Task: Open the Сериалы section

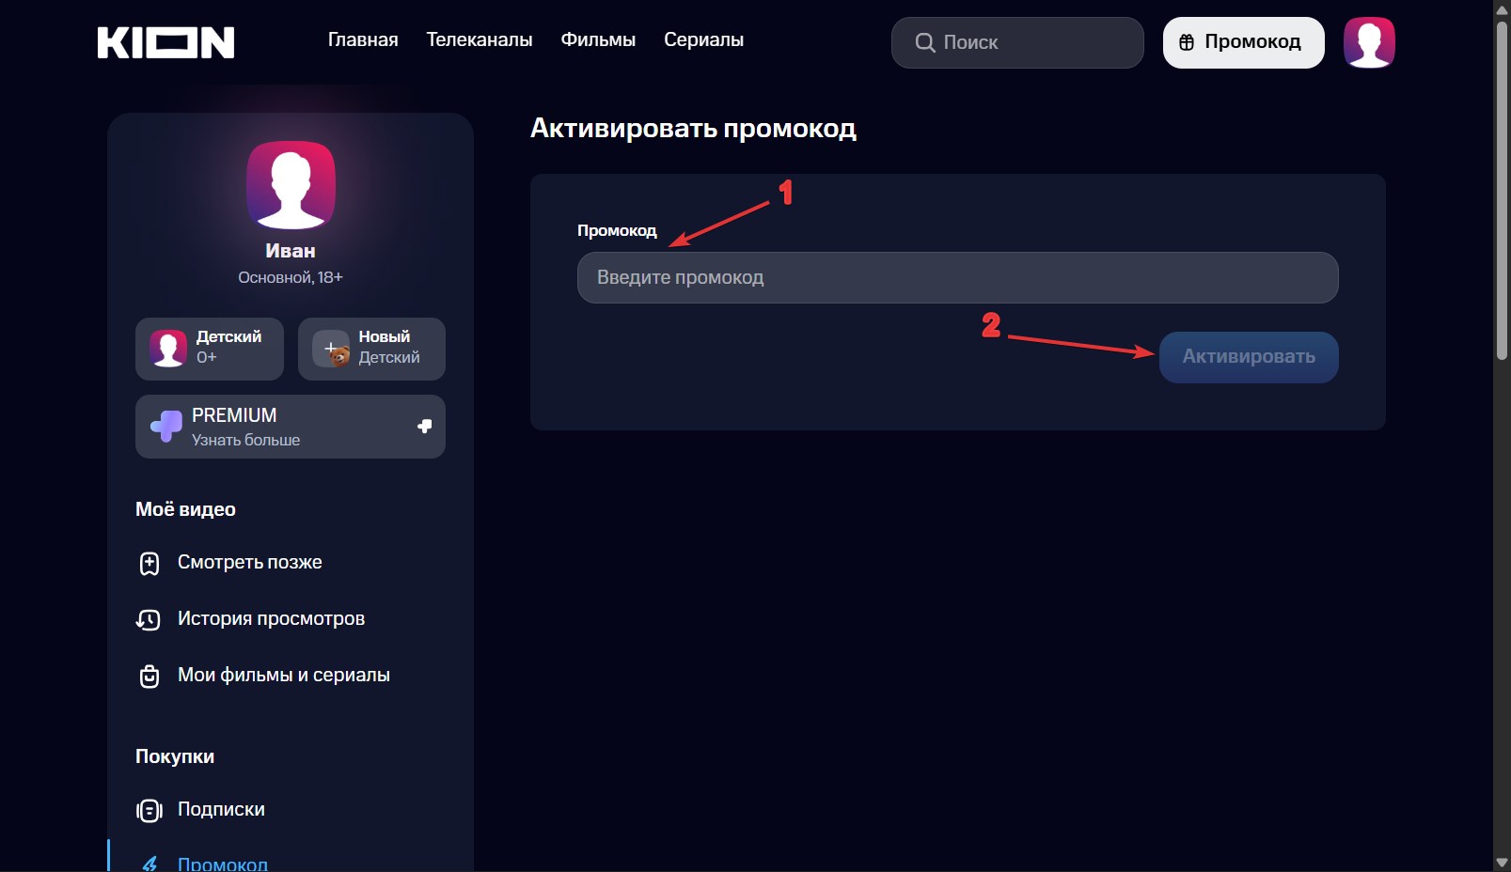Action: tap(703, 39)
